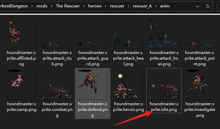Select the houndmaster.sprite.investigate.png thumbnail image
220x129 pixels.
[x=199, y=84]
